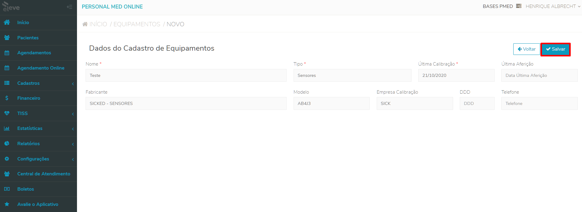Open Agendamentos menu item
The image size is (582, 212).
(x=38, y=53)
